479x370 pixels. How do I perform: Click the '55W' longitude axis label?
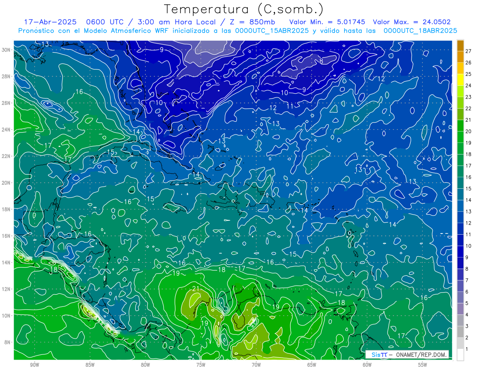pyautogui.click(x=423, y=365)
